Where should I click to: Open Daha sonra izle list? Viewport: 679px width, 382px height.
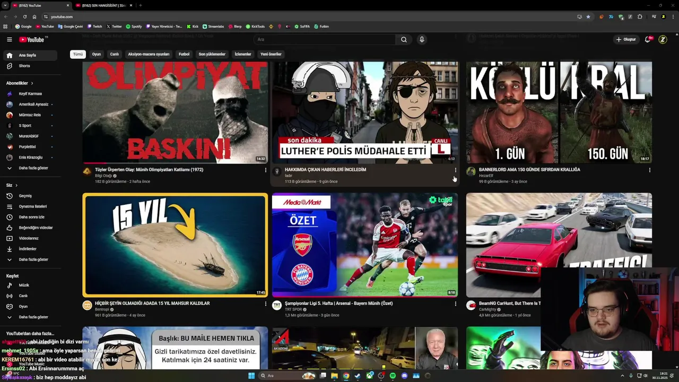(x=30, y=217)
